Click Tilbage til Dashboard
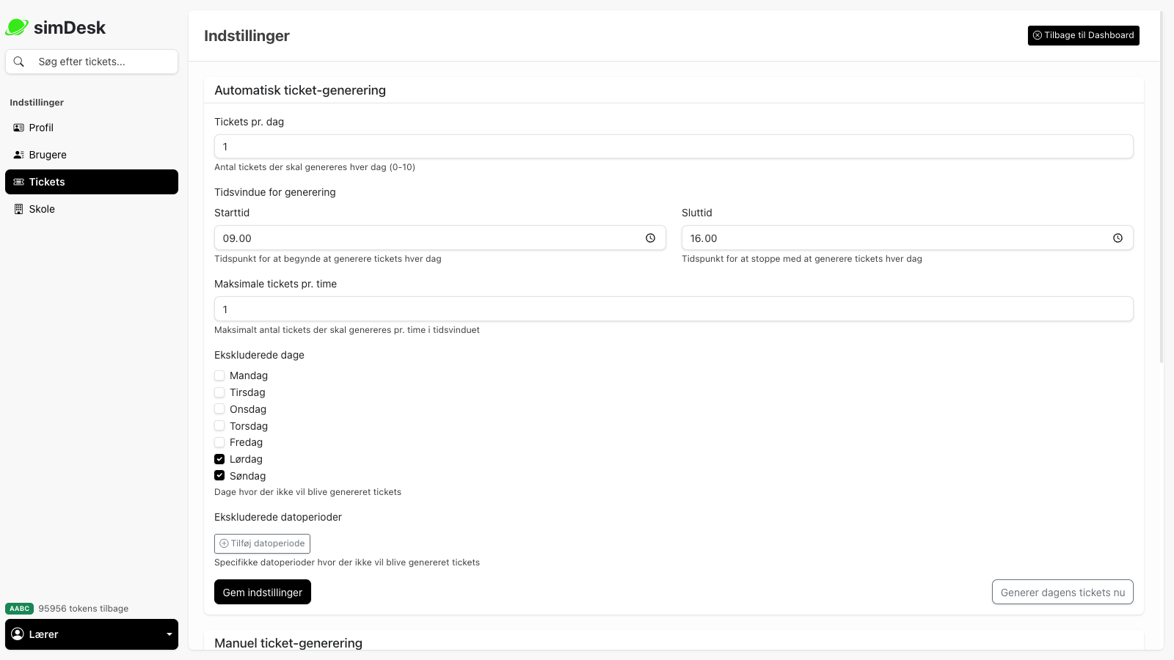Screen dimensions: 1174x660 (1084, 34)
